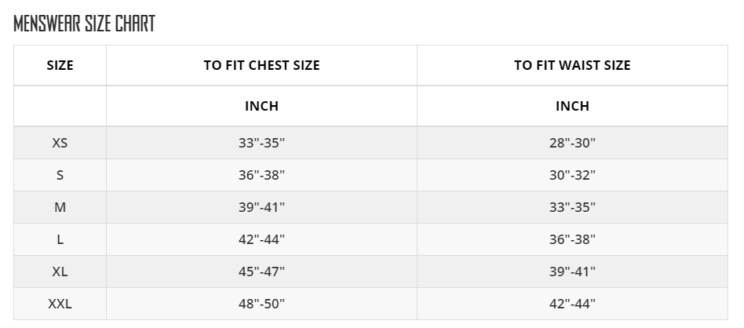Select the XL size cell

[x=60, y=272]
